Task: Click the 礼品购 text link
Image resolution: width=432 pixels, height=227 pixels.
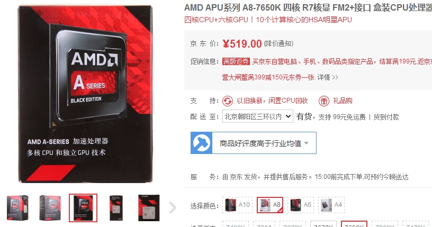Action: pyautogui.click(x=343, y=101)
